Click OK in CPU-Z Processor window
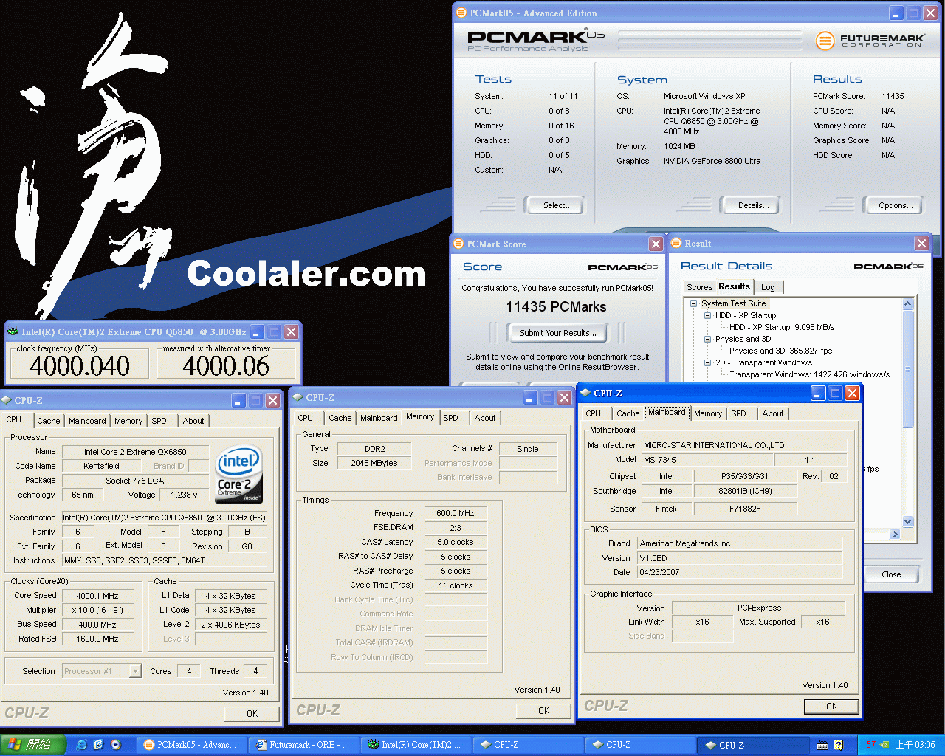Image resolution: width=945 pixels, height=756 pixels. 252,714
